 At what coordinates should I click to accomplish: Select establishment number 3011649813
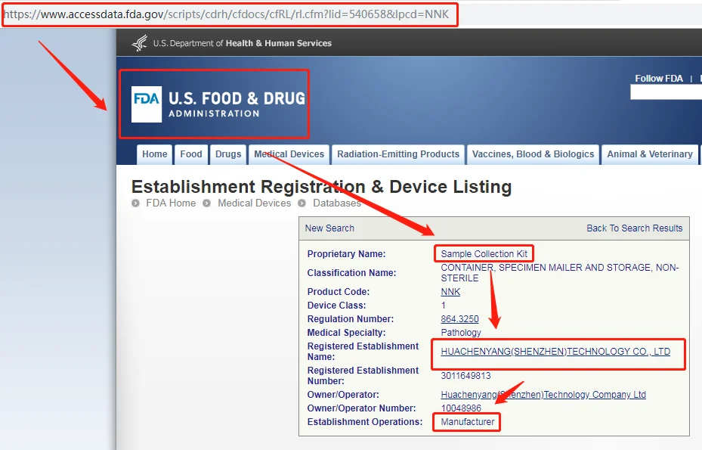pos(465,376)
